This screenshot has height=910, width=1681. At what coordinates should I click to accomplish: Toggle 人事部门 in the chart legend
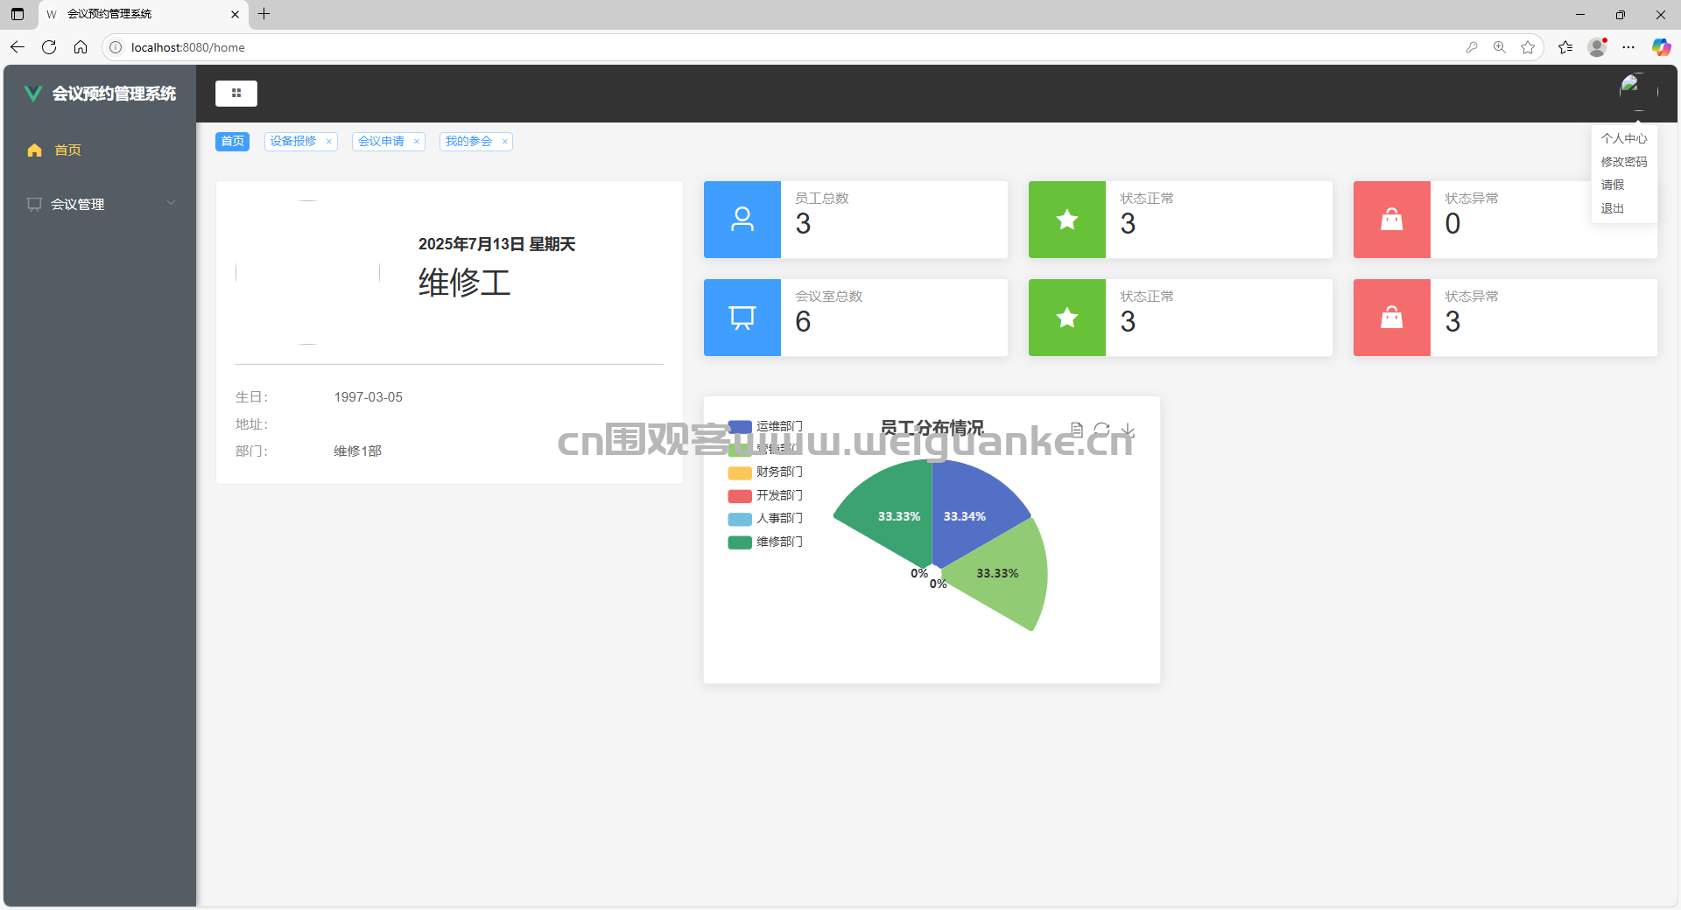[x=765, y=519]
